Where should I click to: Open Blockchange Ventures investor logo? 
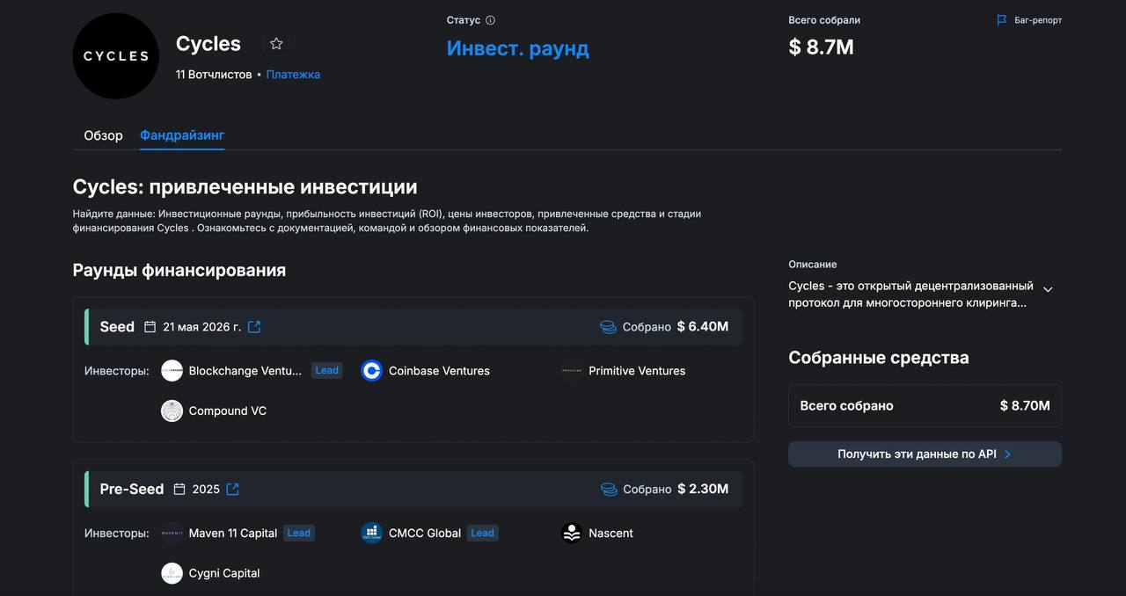[172, 371]
